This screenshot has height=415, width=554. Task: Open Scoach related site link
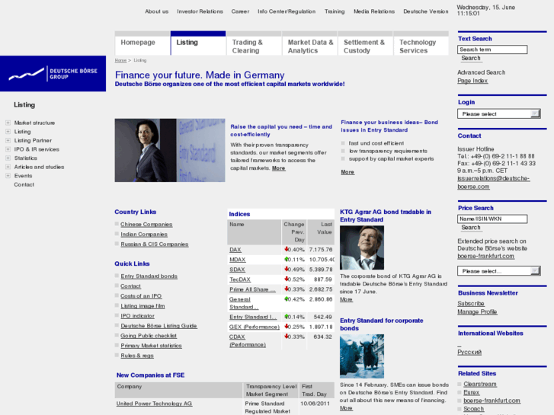(473, 409)
